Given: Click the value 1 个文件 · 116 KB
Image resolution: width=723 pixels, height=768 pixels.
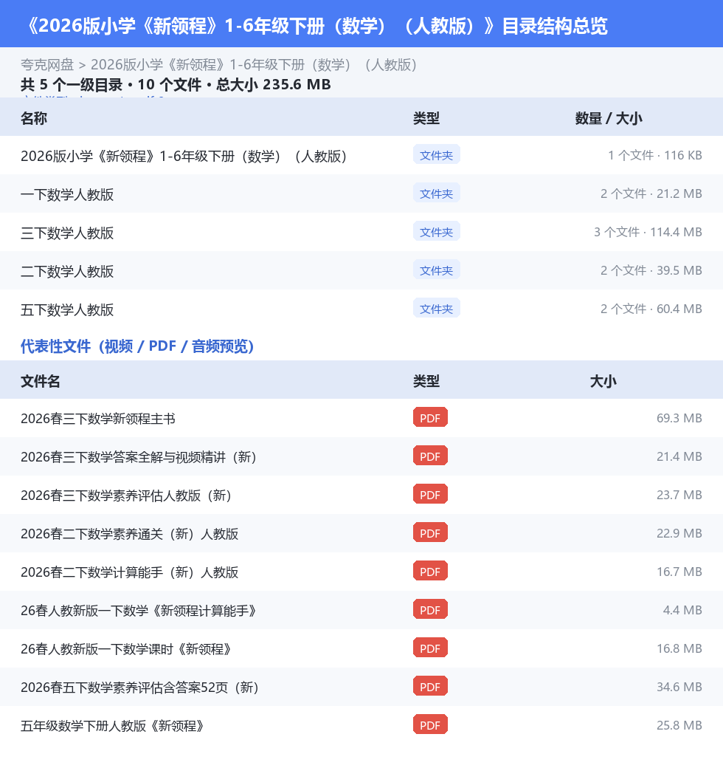Looking at the screenshot, I should click(654, 155).
